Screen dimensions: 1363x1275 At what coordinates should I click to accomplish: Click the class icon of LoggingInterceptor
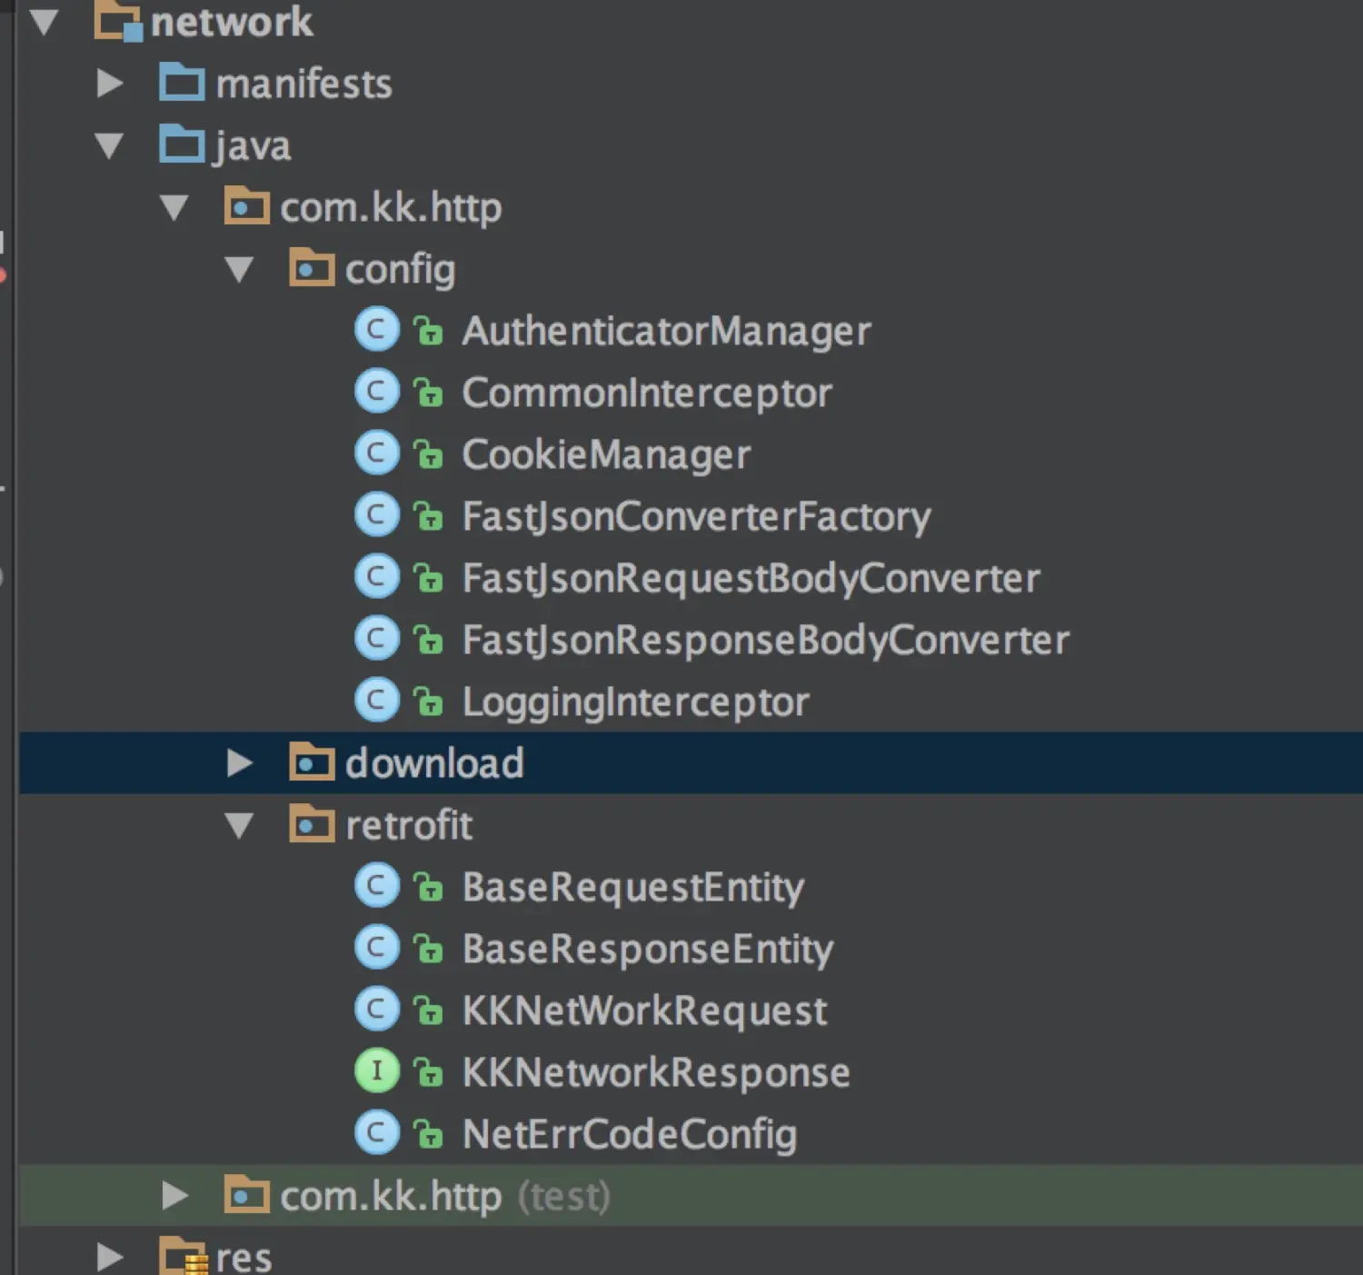tap(376, 701)
